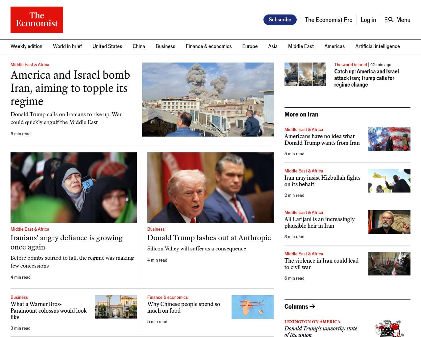Click the Hizbullah yellow flags thumbnail

[x=389, y=181]
